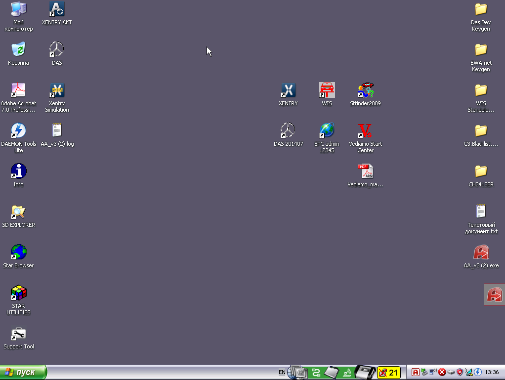505x380 pixels.
Task: Select the Xentry Simulation shortcut
Action: click(x=57, y=97)
